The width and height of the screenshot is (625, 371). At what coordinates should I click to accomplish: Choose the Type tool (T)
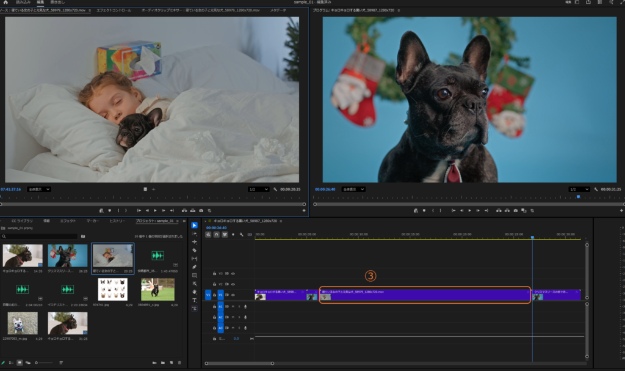(194, 300)
